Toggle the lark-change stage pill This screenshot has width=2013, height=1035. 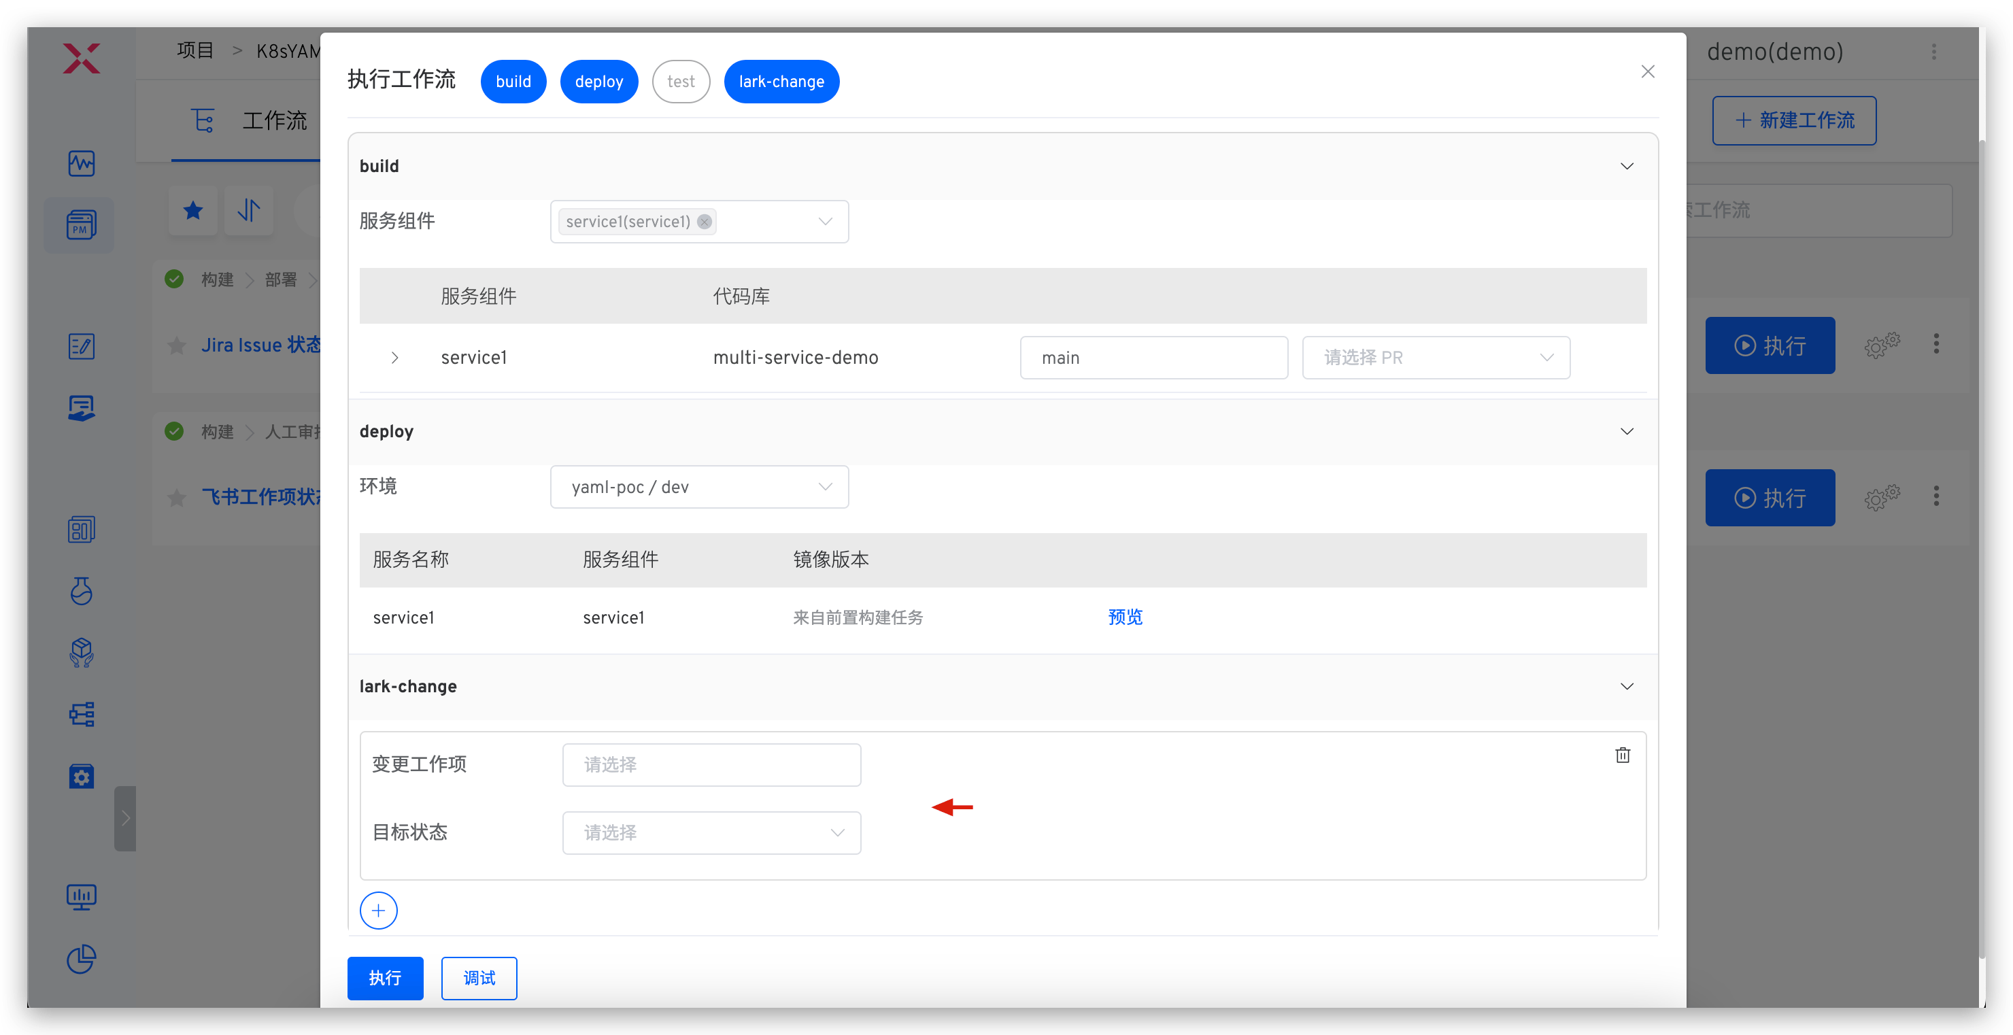pos(781,82)
